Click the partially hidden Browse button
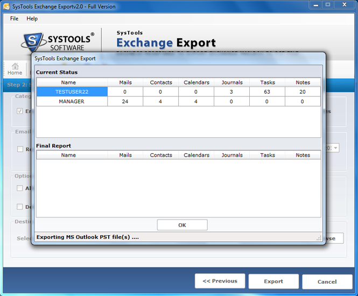358x296 pixels. [335, 238]
